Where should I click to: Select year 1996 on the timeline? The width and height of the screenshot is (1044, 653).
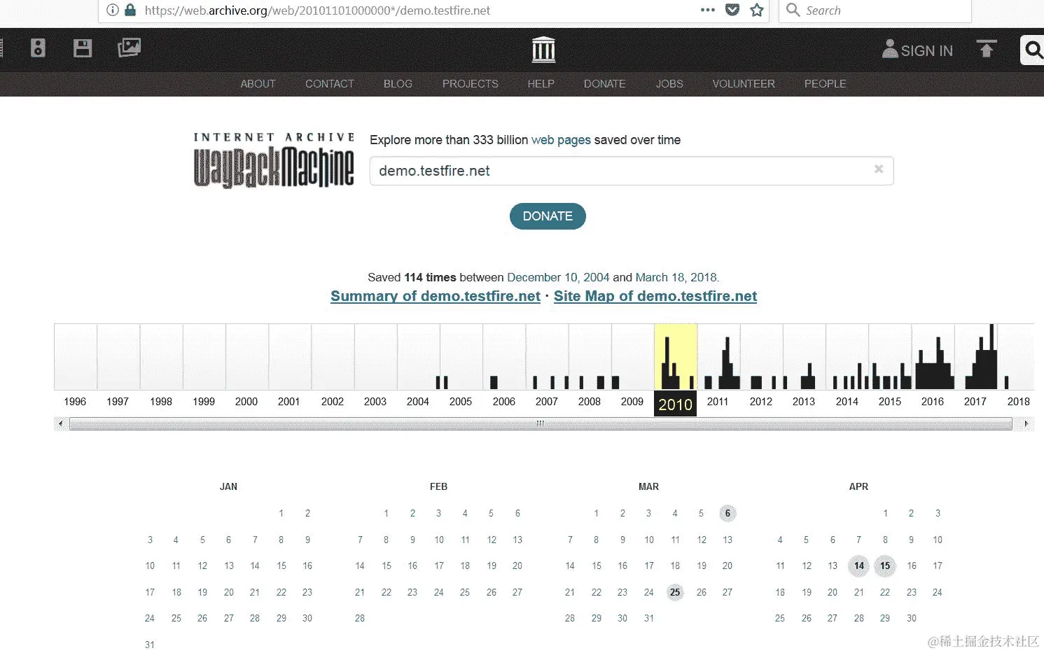(x=75, y=402)
